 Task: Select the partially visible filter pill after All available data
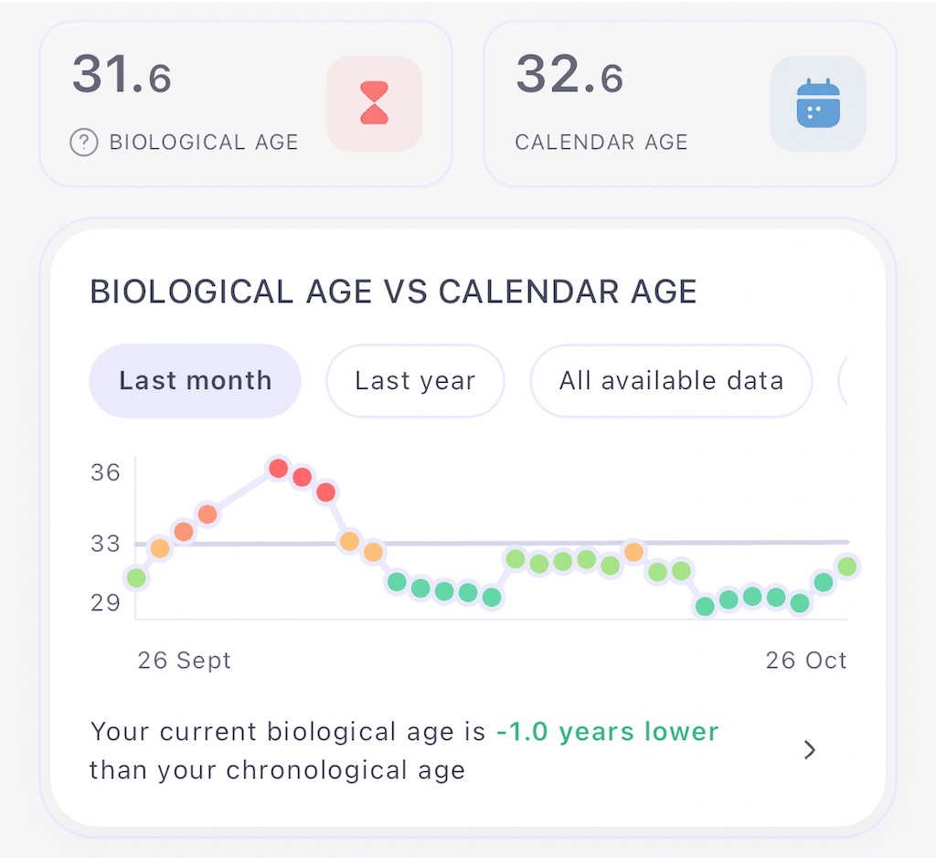point(843,381)
